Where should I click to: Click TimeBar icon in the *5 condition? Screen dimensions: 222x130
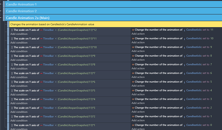[x=41, y=90]
